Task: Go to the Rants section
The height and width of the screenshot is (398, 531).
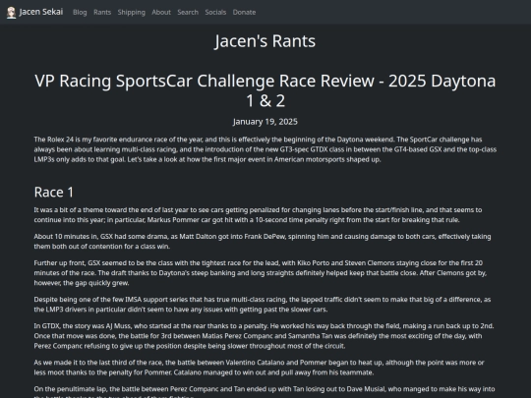Action: point(102,12)
